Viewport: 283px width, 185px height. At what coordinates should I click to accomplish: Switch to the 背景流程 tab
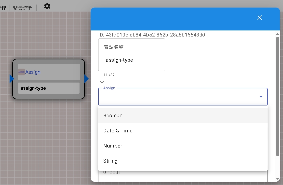[x=23, y=8]
